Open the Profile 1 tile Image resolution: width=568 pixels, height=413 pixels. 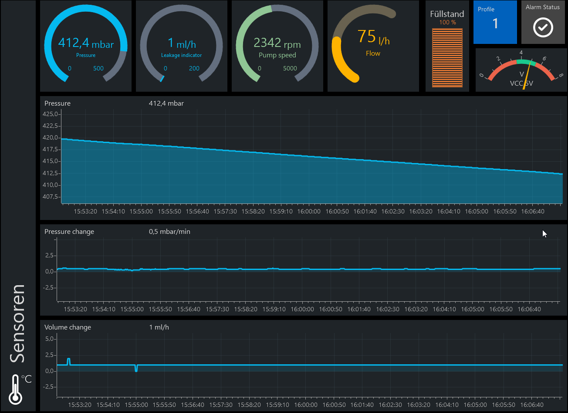495,22
